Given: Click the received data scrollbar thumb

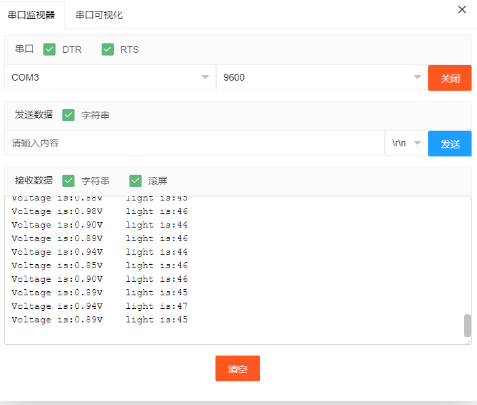Looking at the screenshot, I should [x=467, y=325].
